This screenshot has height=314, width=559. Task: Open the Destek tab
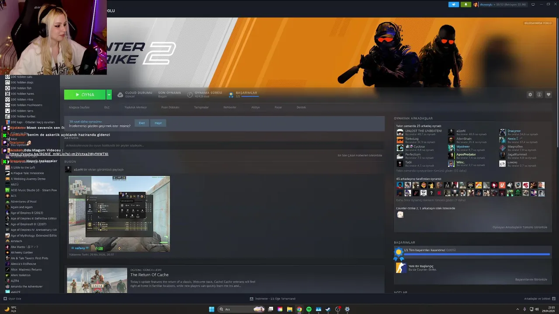pos(301,107)
